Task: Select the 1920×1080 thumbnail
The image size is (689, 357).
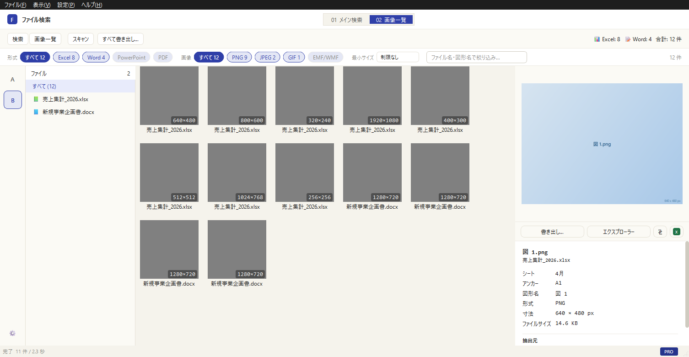Action: (372, 96)
